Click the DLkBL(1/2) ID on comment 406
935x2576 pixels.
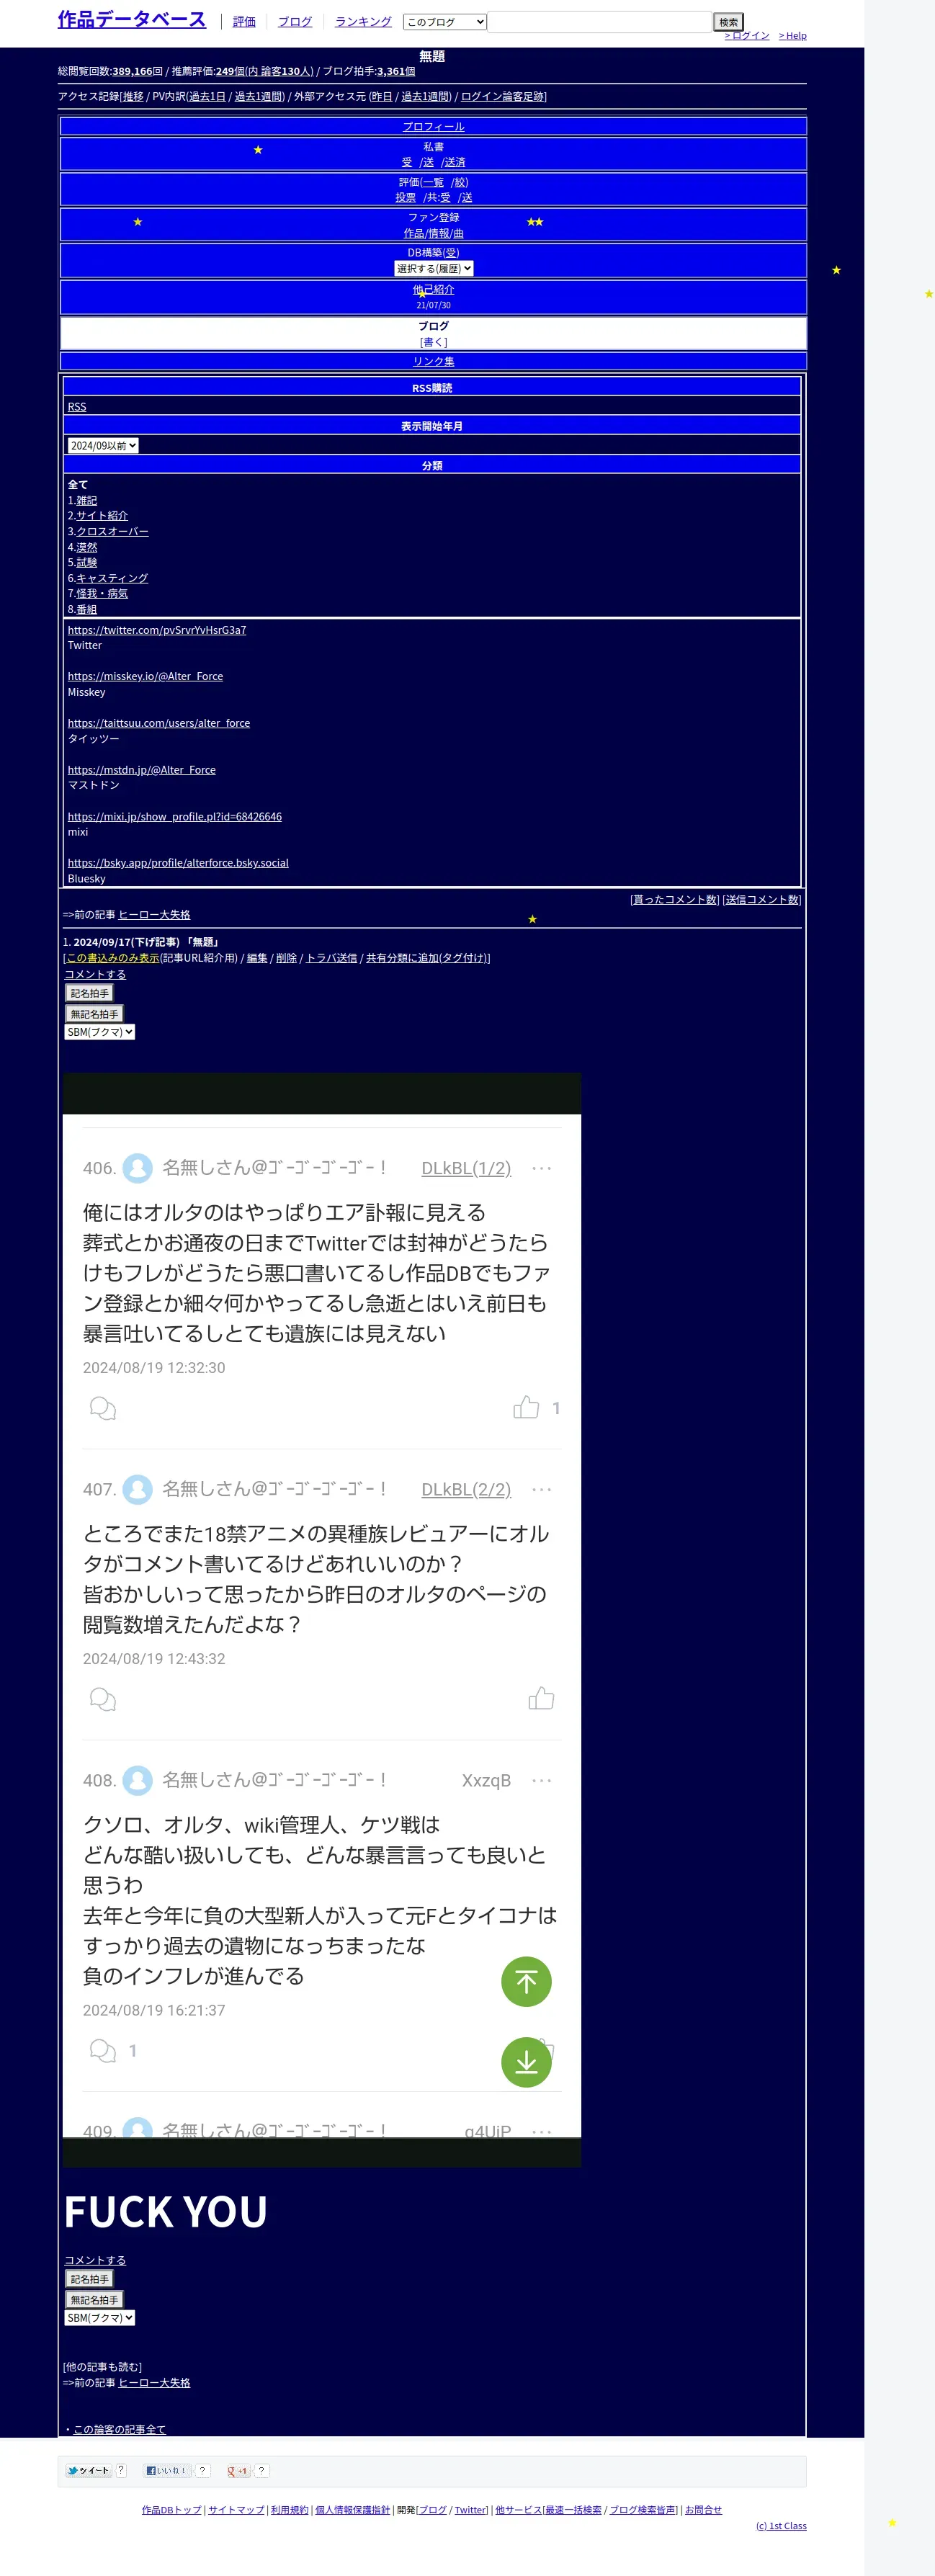click(466, 1168)
